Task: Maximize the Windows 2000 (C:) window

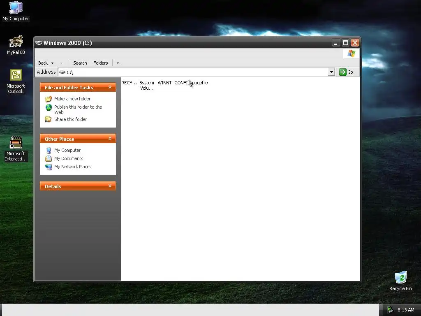Action: tap(345, 43)
